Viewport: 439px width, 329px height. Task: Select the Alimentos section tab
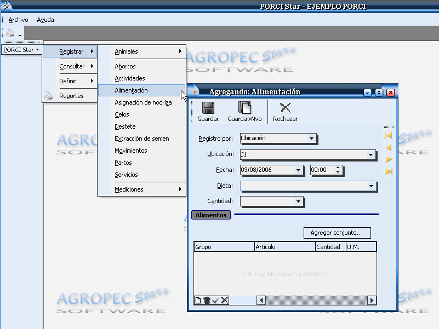[x=211, y=215]
